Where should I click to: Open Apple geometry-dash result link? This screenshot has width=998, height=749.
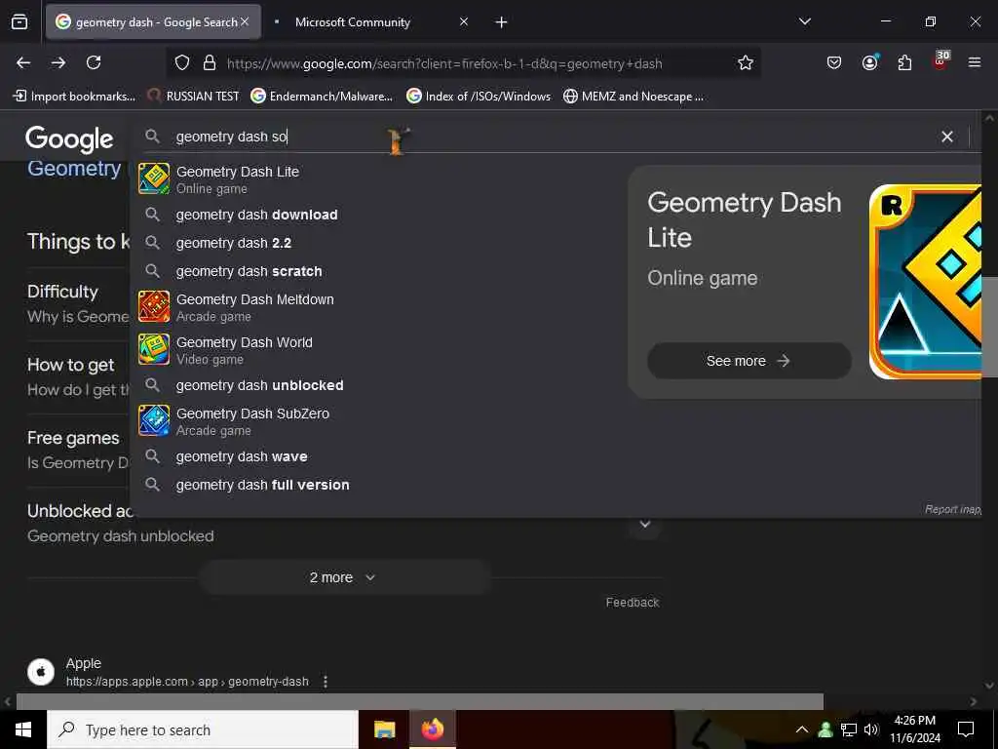[187, 682]
